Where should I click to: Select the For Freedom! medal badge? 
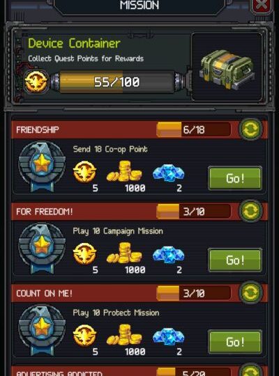point(42,248)
